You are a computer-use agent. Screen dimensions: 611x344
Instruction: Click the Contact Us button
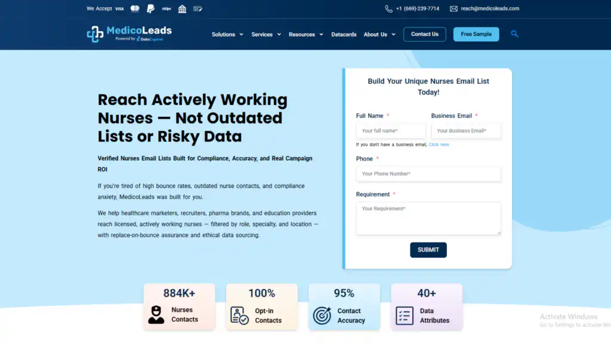click(424, 34)
